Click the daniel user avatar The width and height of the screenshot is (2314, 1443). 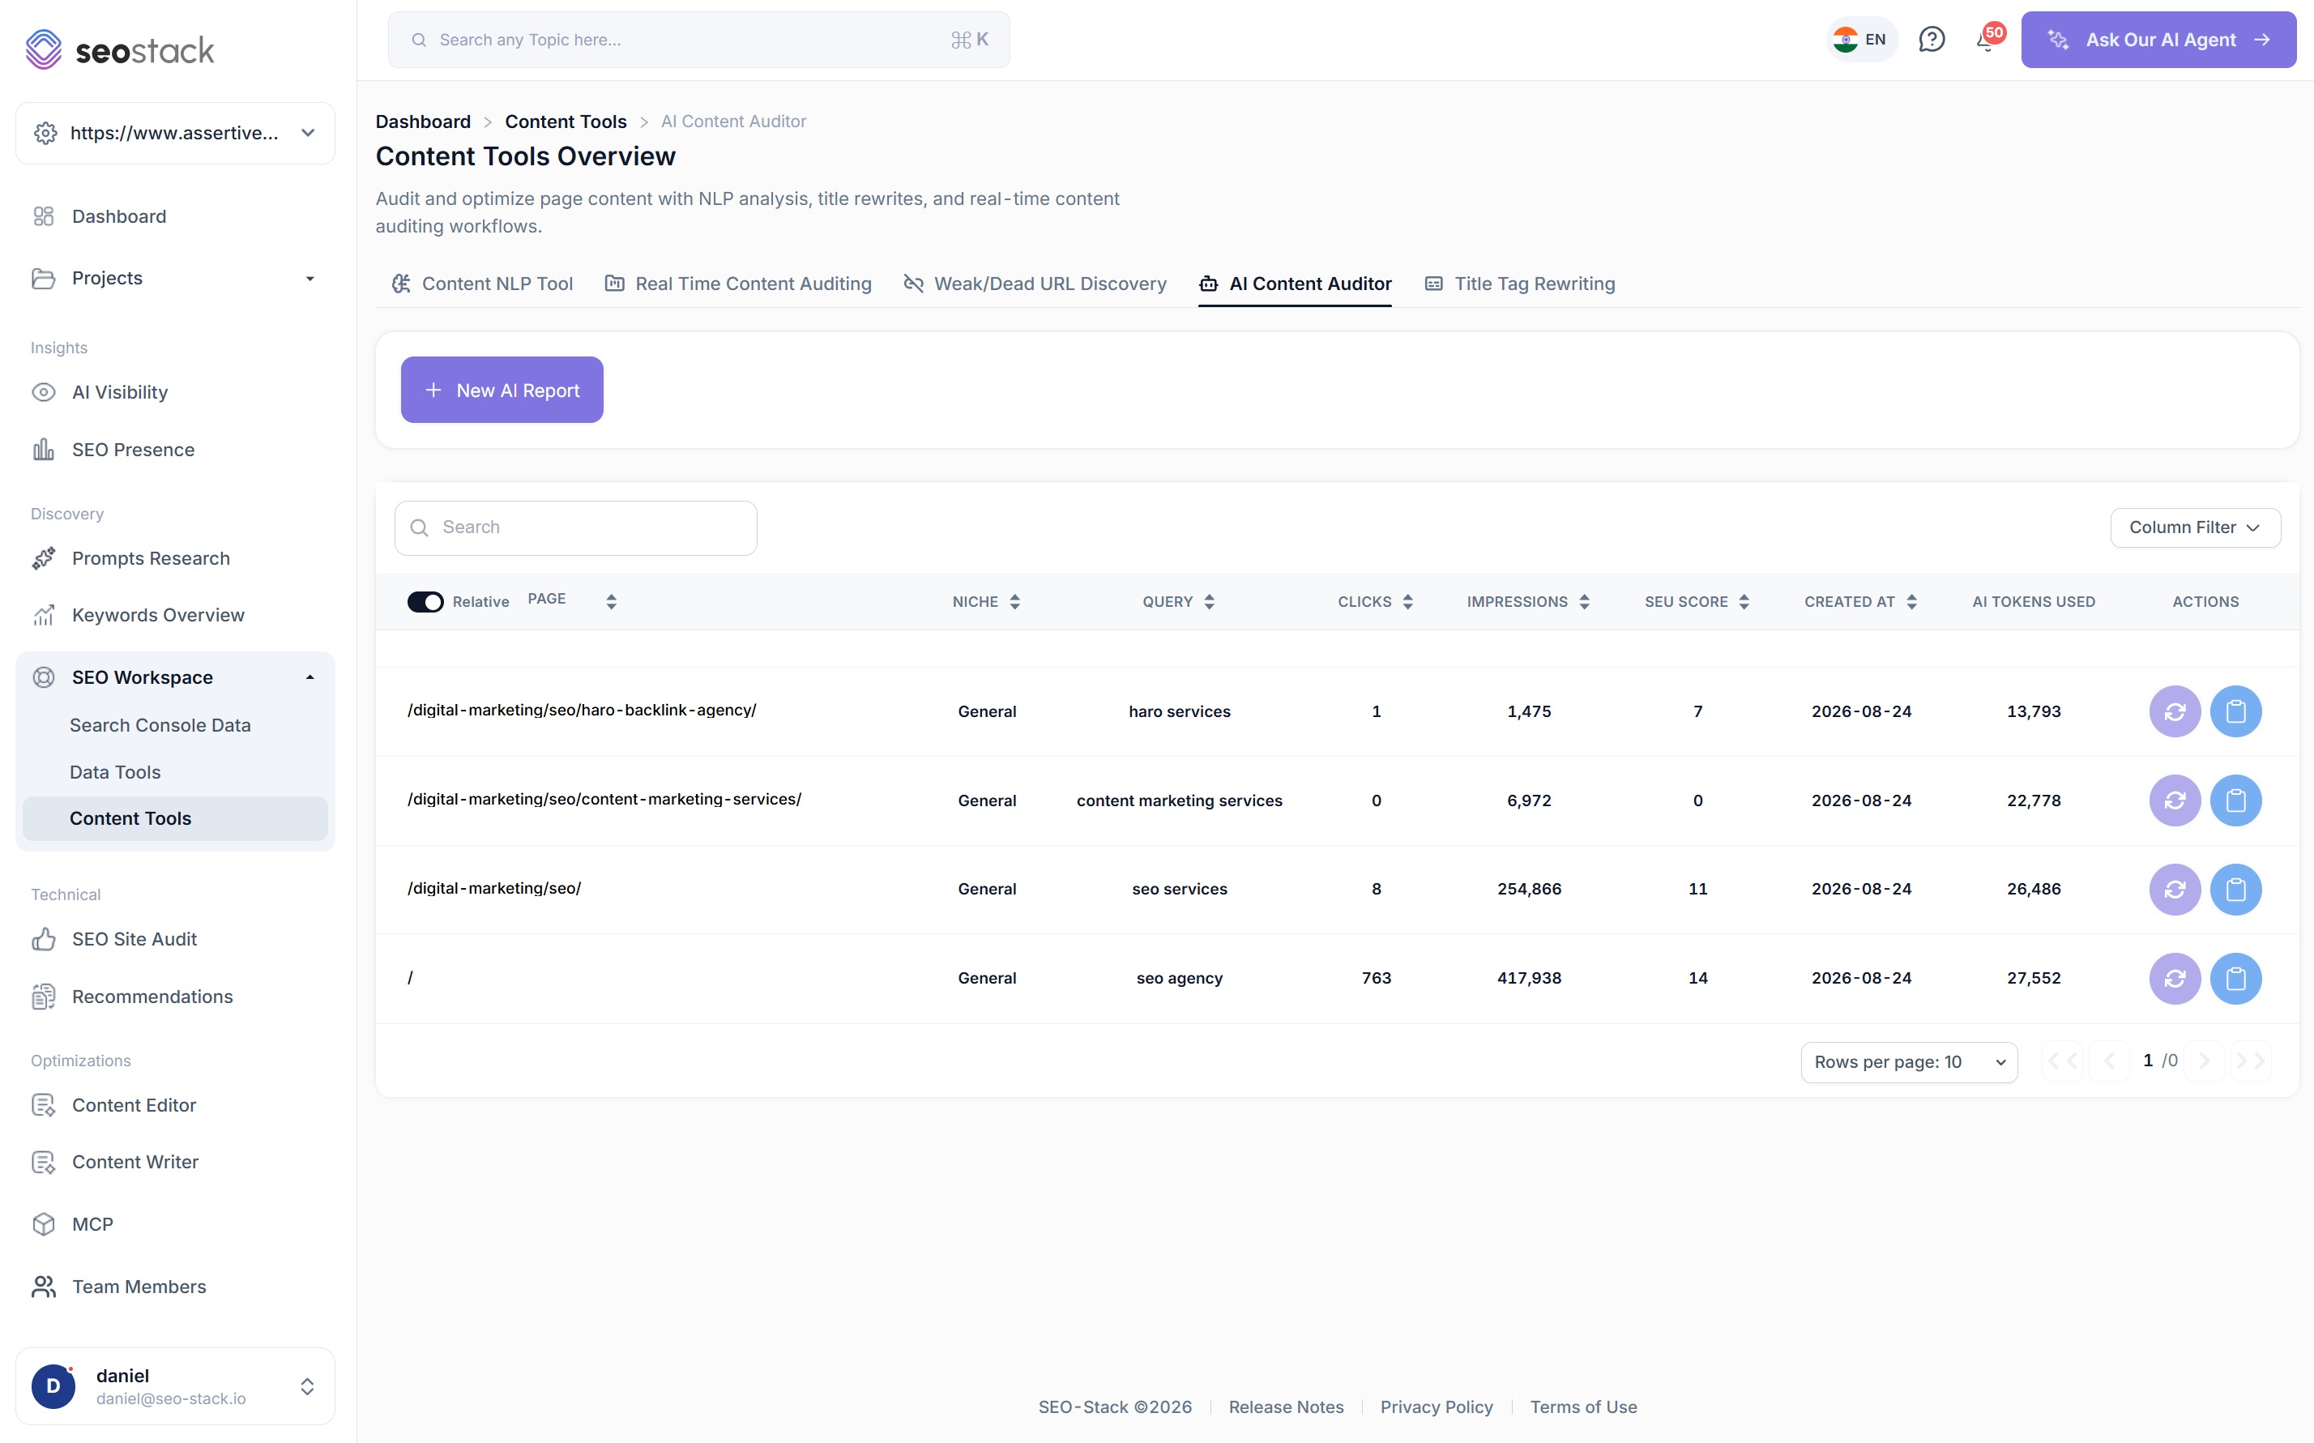[53, 1385]
